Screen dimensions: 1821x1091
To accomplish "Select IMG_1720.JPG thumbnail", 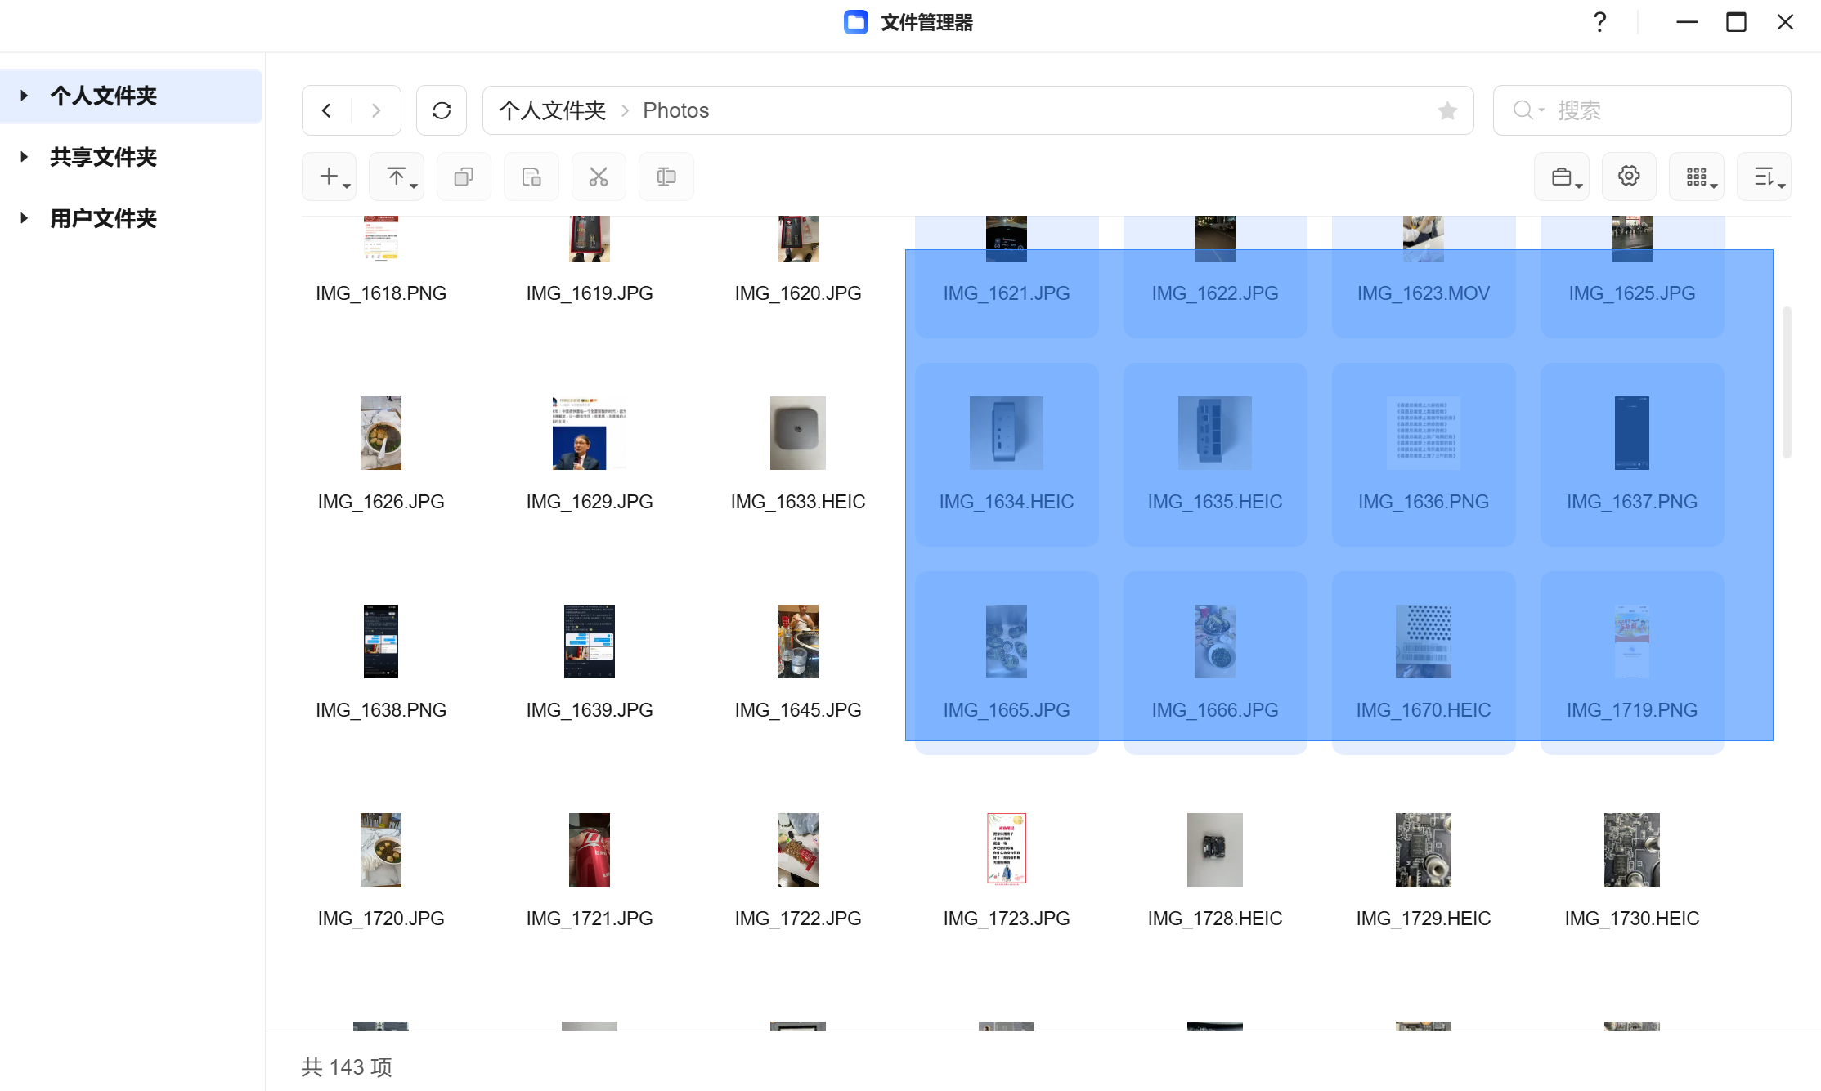I will (381, 850).
